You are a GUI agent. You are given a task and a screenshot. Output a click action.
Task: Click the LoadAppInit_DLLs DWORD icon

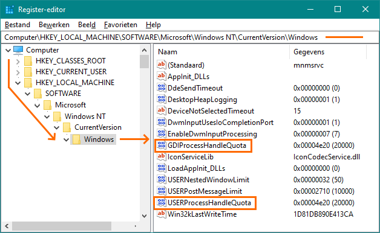coord(162,168)
